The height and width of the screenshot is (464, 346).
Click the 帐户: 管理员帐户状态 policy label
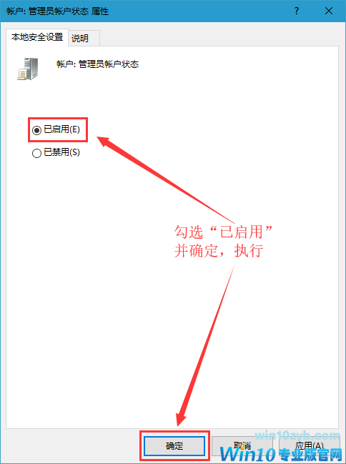pyautogui.click(x=98, y=64)
